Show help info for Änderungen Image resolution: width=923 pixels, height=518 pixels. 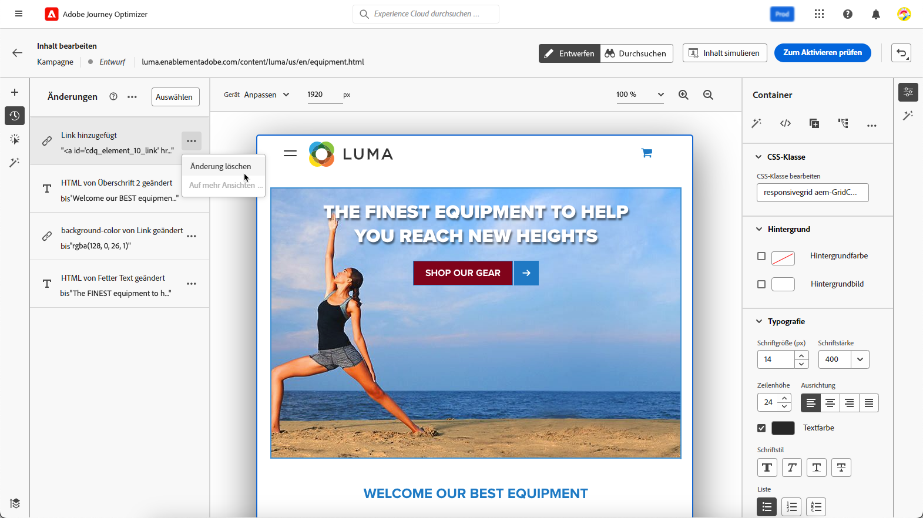(x=113, y=97)
